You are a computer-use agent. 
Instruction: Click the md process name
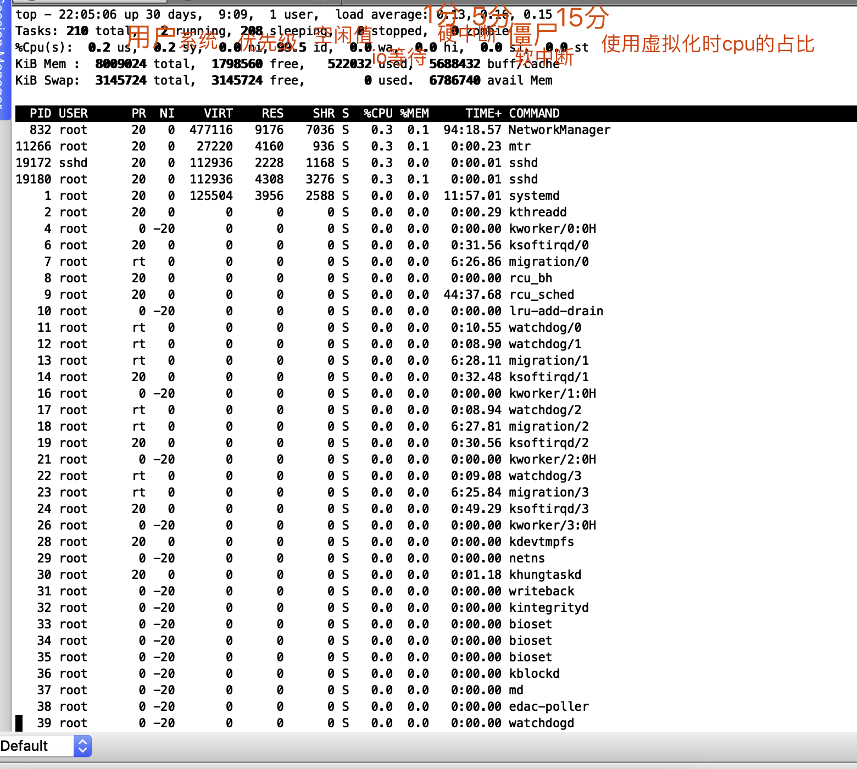pos(516,690)
